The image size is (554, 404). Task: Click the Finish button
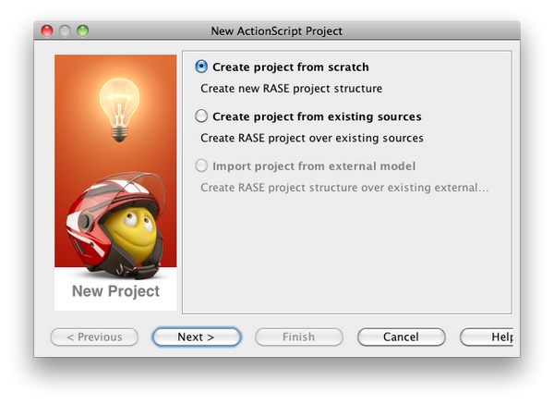[x=299, y=337]
